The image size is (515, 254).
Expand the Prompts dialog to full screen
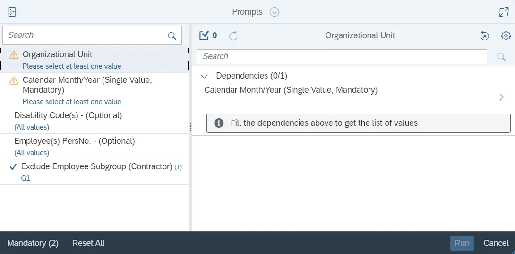tap(504, 12)
